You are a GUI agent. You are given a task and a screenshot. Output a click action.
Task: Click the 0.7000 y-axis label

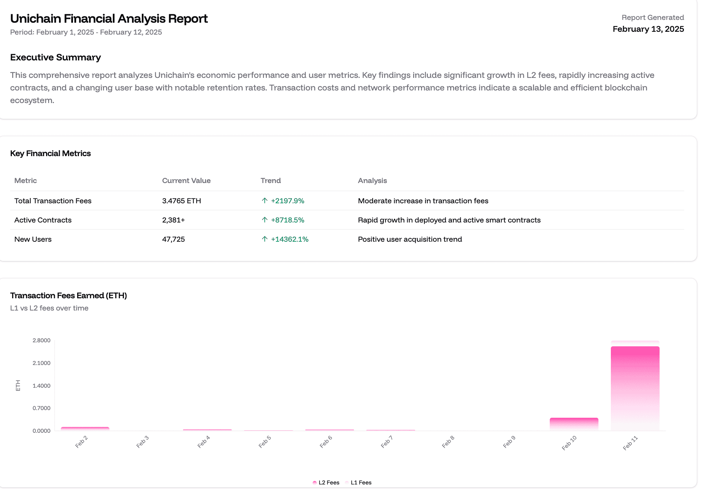(x=42, y=408)
